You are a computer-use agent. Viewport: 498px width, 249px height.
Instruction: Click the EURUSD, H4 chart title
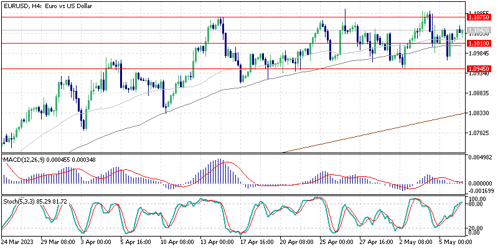(x=48, y=6)
